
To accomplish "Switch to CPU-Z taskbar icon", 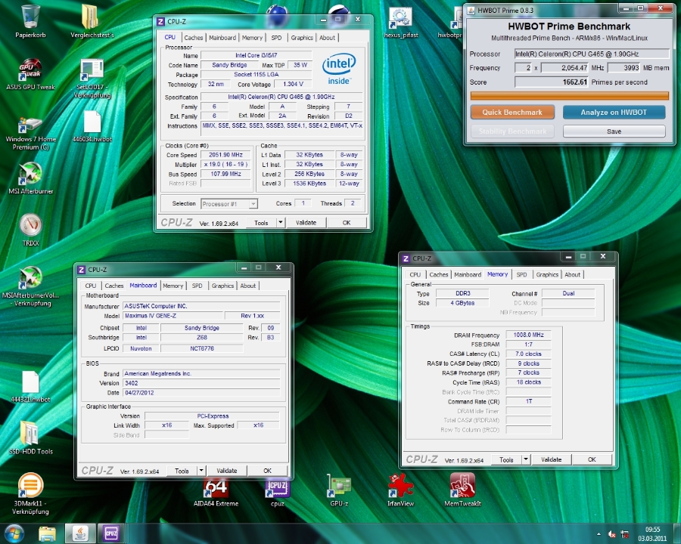I will tap(111, 533).
